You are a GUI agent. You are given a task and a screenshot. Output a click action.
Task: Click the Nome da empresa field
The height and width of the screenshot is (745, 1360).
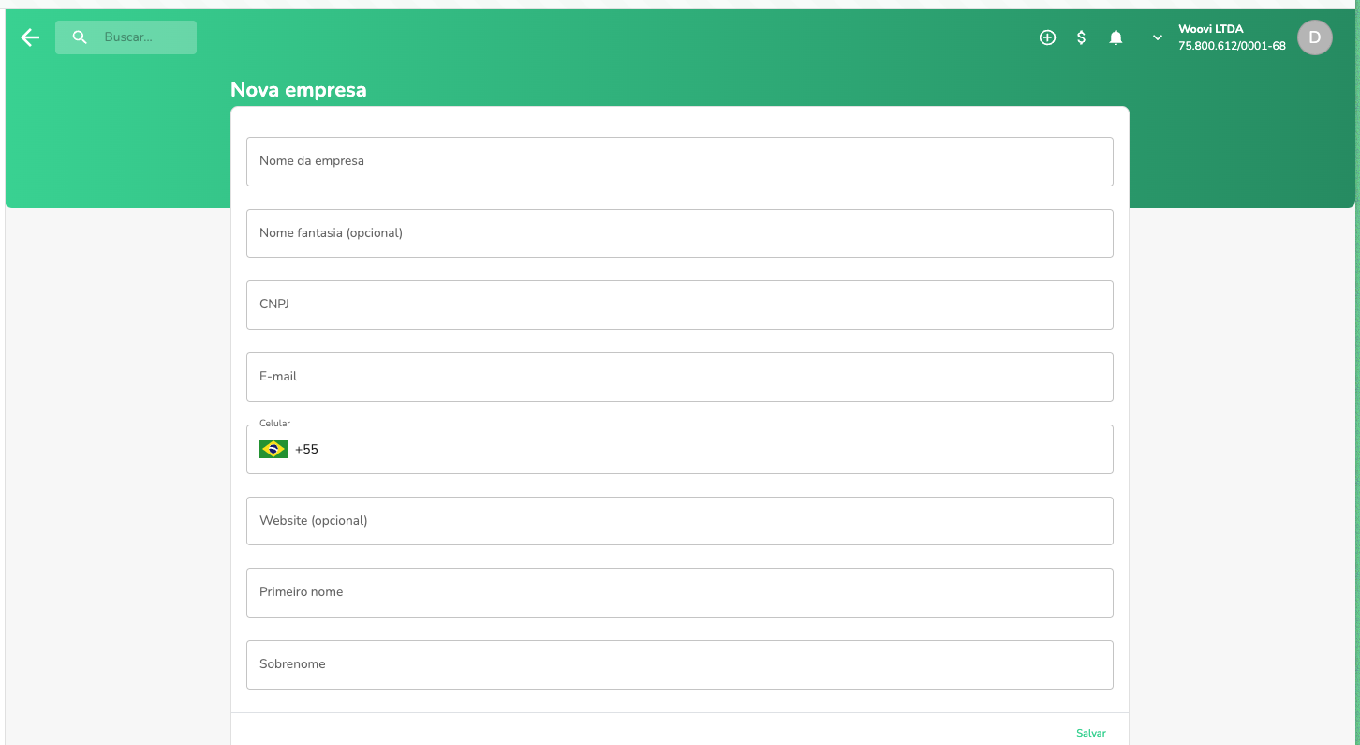(x=679, y=161)
